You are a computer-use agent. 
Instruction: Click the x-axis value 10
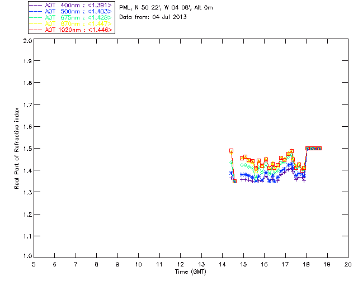pos(138,264)
